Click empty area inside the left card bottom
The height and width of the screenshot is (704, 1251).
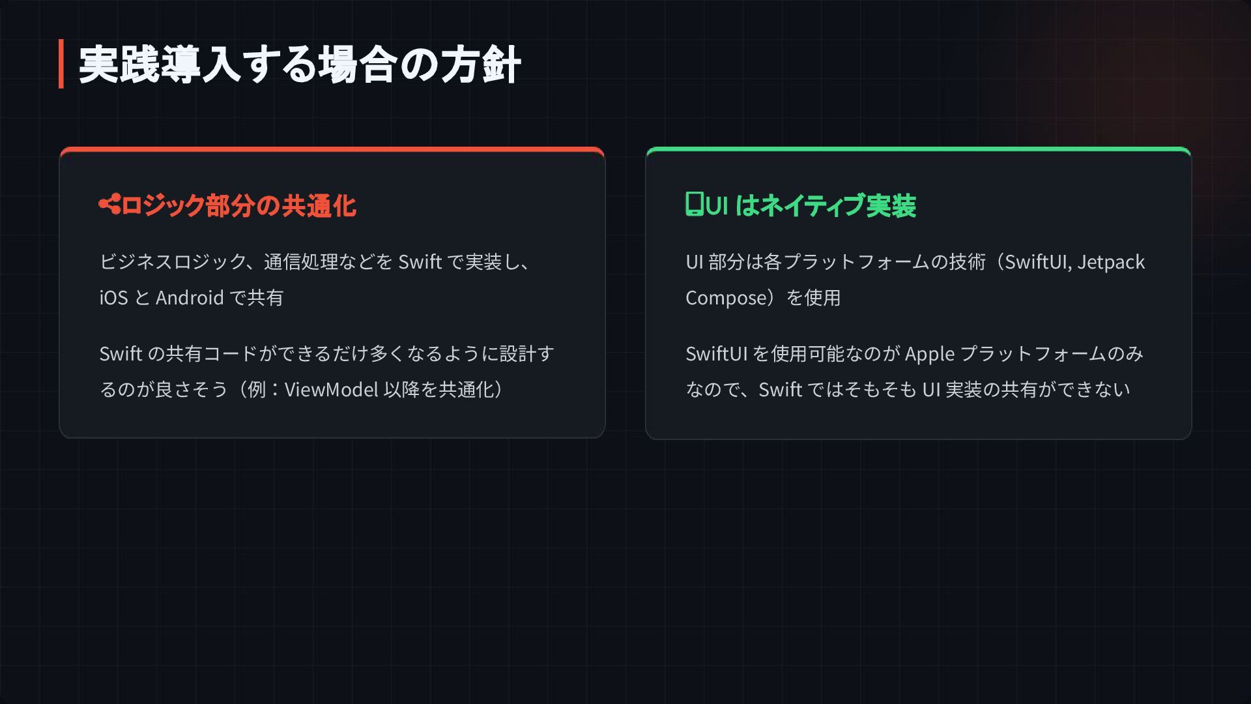point(332,420)
